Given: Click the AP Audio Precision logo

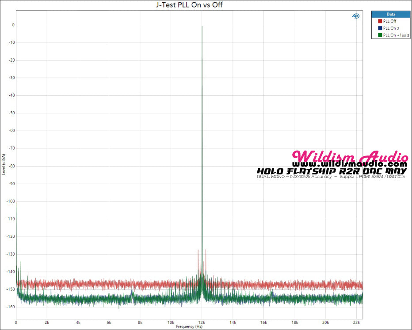Looking at the screenshot, I should coord(355,16).
